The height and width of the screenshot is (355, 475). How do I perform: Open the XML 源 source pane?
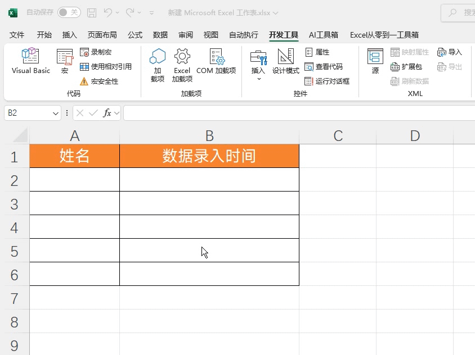coord(375,61)
